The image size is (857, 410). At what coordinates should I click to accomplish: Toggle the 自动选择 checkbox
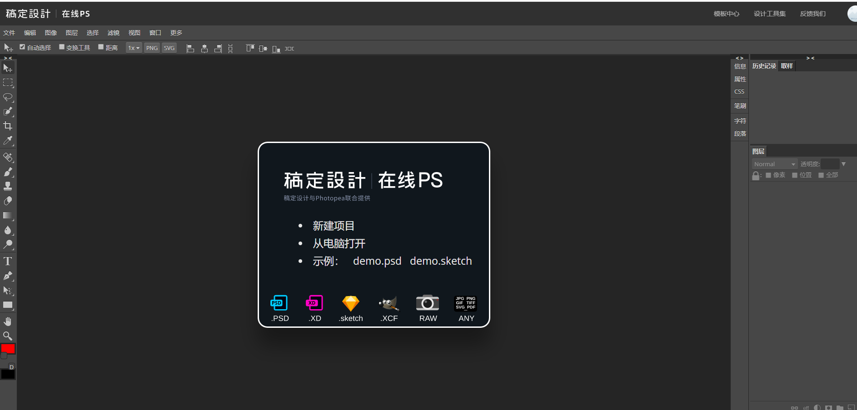(22, 47)
